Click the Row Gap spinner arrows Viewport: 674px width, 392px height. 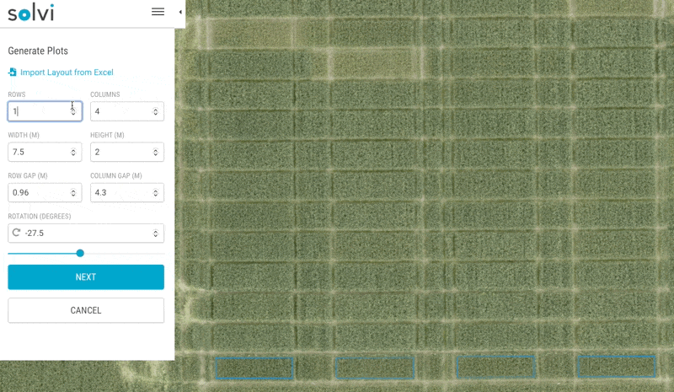pos(73,193)
